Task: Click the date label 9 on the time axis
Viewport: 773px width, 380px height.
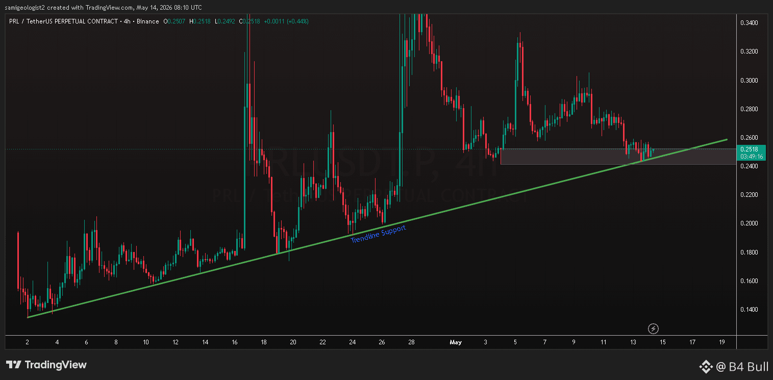Action: (574, 342)
